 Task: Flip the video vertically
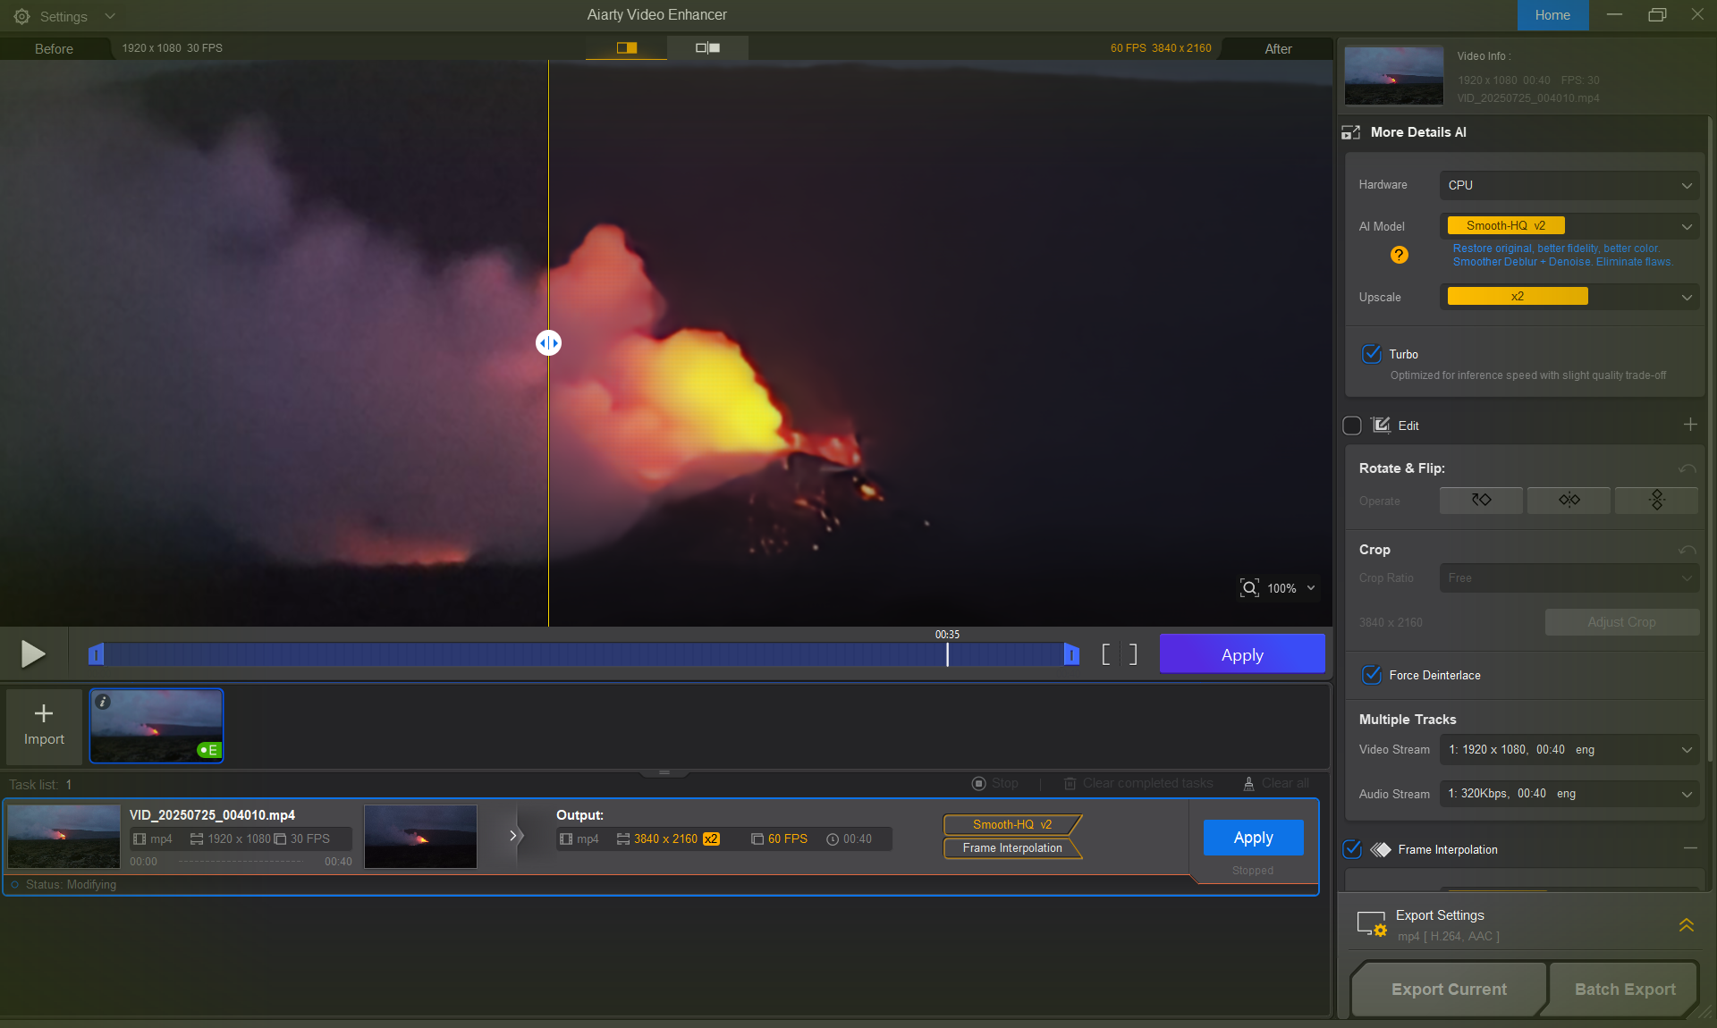[1656, 501]
